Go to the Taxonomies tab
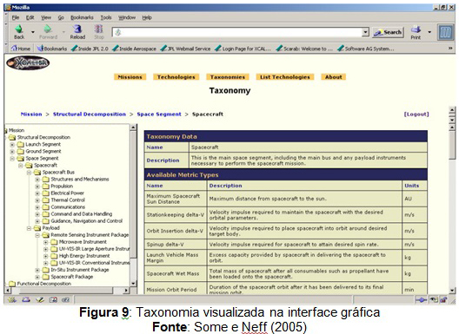Viewport: 459px width, 334px height. click(x=228, y=77)
